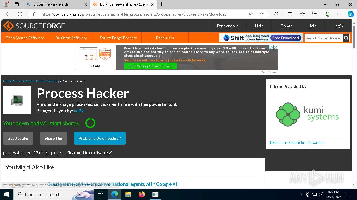357x200 pixels.
Task: Follow Security breadcrumb link
Action: [53, 81]
